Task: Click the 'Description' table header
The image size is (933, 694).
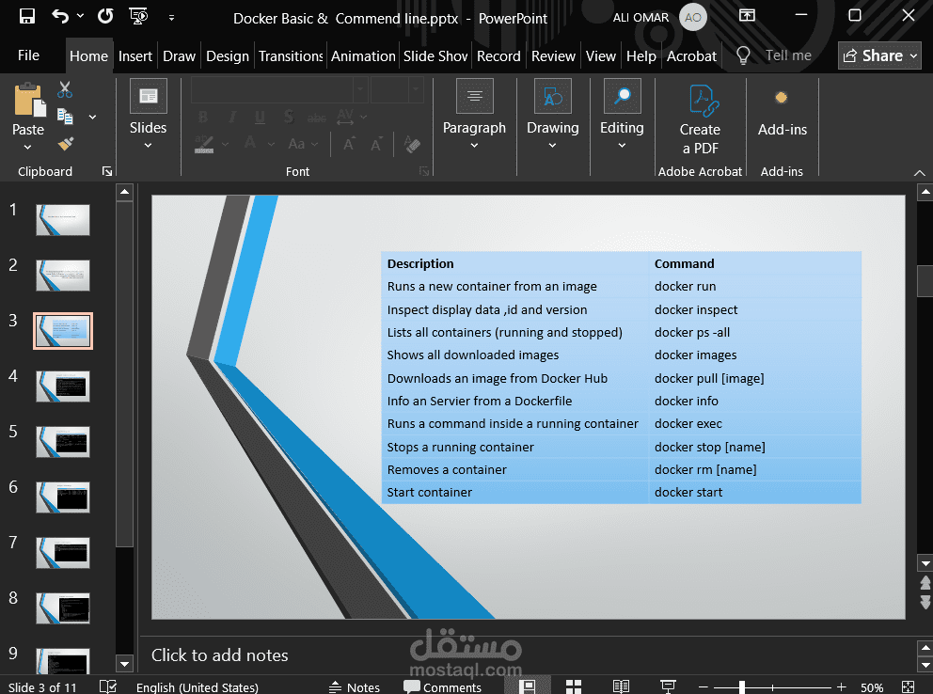Action: point(515,263)
